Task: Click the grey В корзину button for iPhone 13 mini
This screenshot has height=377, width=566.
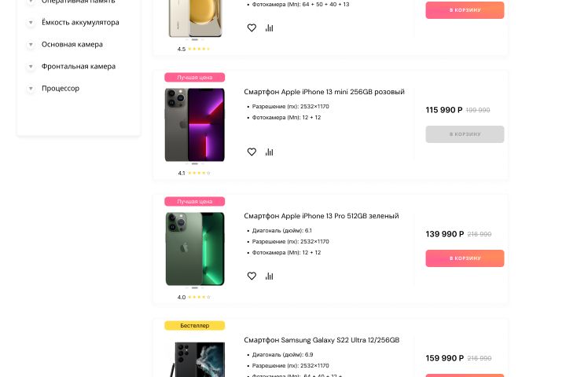Action: point(465,134)
